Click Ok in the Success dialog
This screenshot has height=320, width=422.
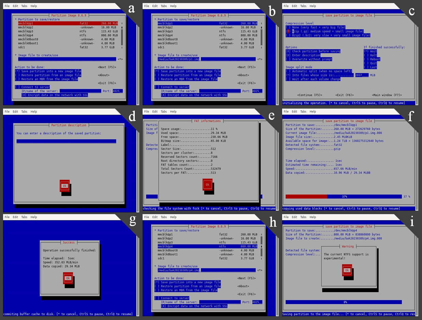pyautogui.click(x=68, y=278)
